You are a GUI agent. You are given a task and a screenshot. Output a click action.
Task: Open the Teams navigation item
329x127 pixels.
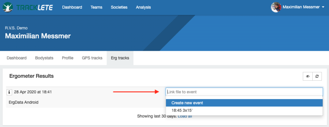[x=96, y=7]
